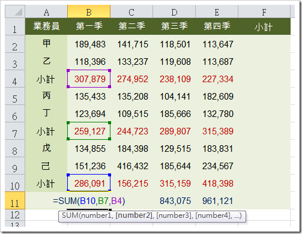The width and height of the screenshot is (302, 234).
Task: Click total cell 843,075
Action: [174, 200]
